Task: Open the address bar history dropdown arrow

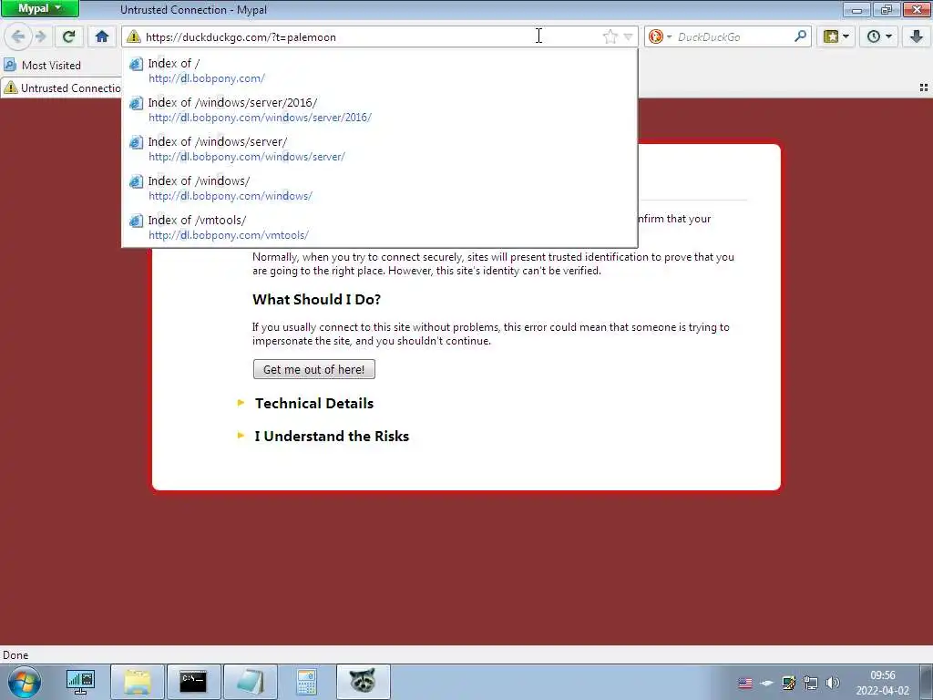Action: pyautogui.click(x=628, y=36)
